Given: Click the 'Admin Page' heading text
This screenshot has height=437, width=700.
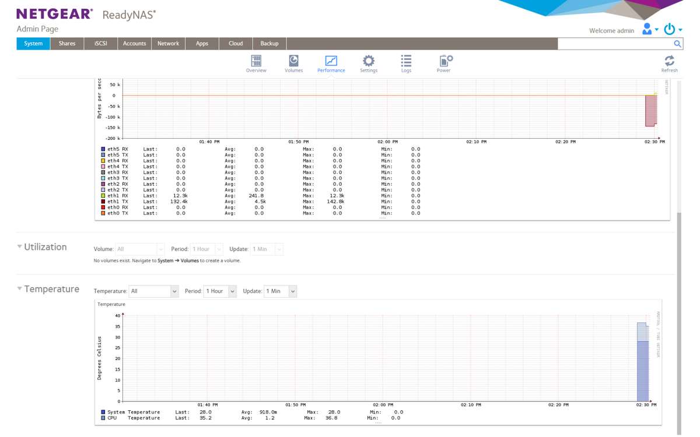Looking at the screenshot, I should point(37,29).
